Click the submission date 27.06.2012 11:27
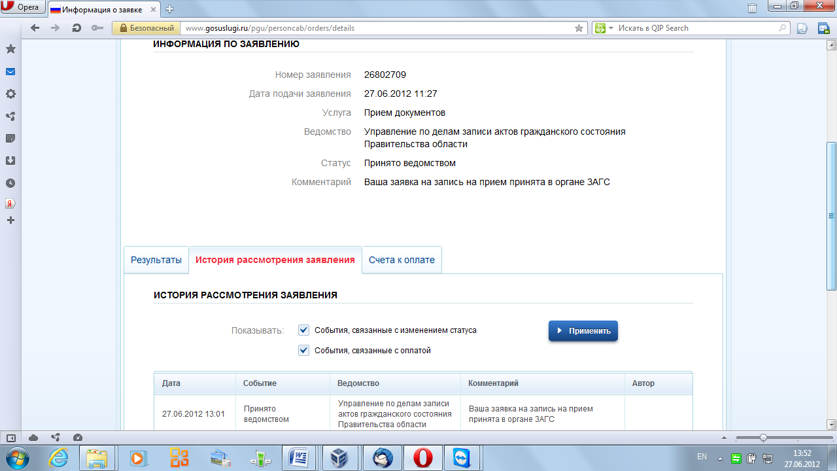The width and height of the screenshot is (837, 471). (x=401, y=94)
